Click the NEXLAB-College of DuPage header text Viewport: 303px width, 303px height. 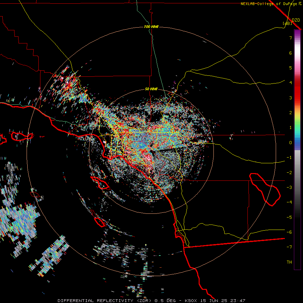point(271,4)
